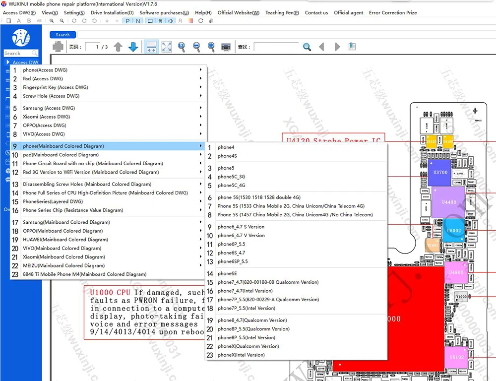
Task: Click the AB tool in top toolbar
Action: click(39, 21)
